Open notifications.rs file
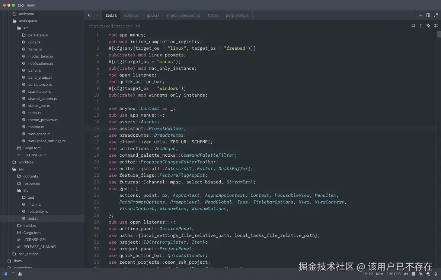Image resolution: width=441 pixels, height=280 pixels. click(42, 64)
